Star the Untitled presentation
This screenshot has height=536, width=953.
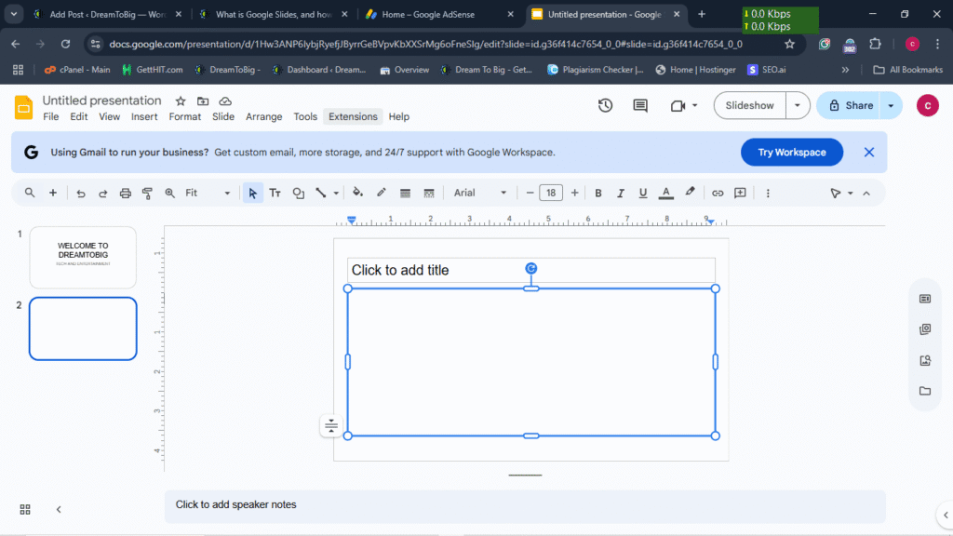(181, 101)
